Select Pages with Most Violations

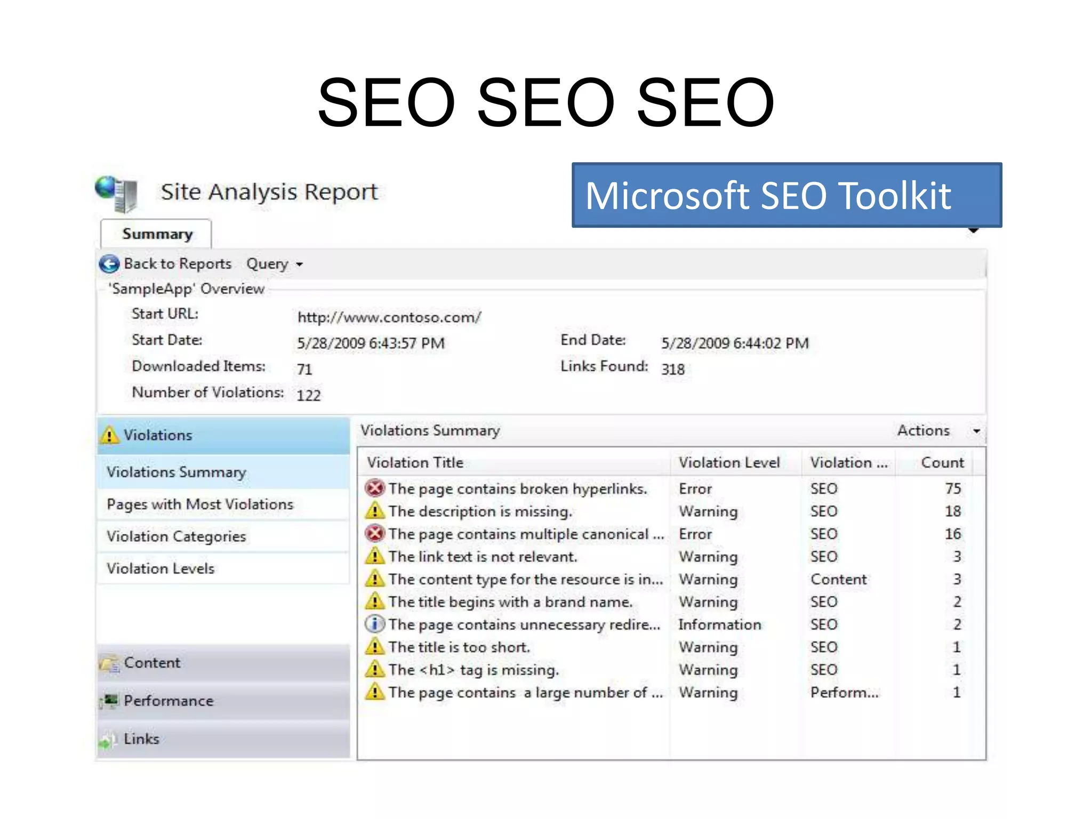point(200,504)
